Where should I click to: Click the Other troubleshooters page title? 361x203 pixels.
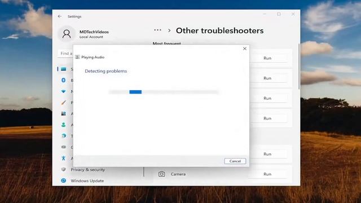(219, 30)
